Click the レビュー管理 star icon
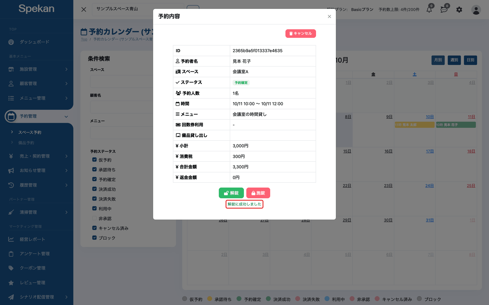 click(11, 283)
